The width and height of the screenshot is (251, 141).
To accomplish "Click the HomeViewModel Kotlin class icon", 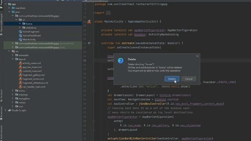I will tap(20, 36).
